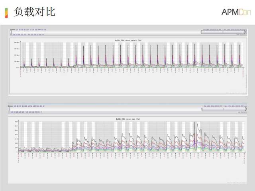This screenshot has height=191, width=255.
Task: Select 1m zoom link in top timebar
Action: click(39, 29)
